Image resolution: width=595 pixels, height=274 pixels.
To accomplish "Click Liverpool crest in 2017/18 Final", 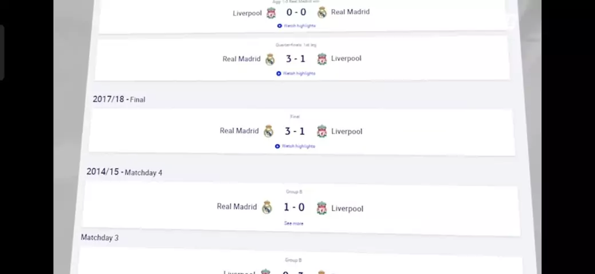I will 322,131.
